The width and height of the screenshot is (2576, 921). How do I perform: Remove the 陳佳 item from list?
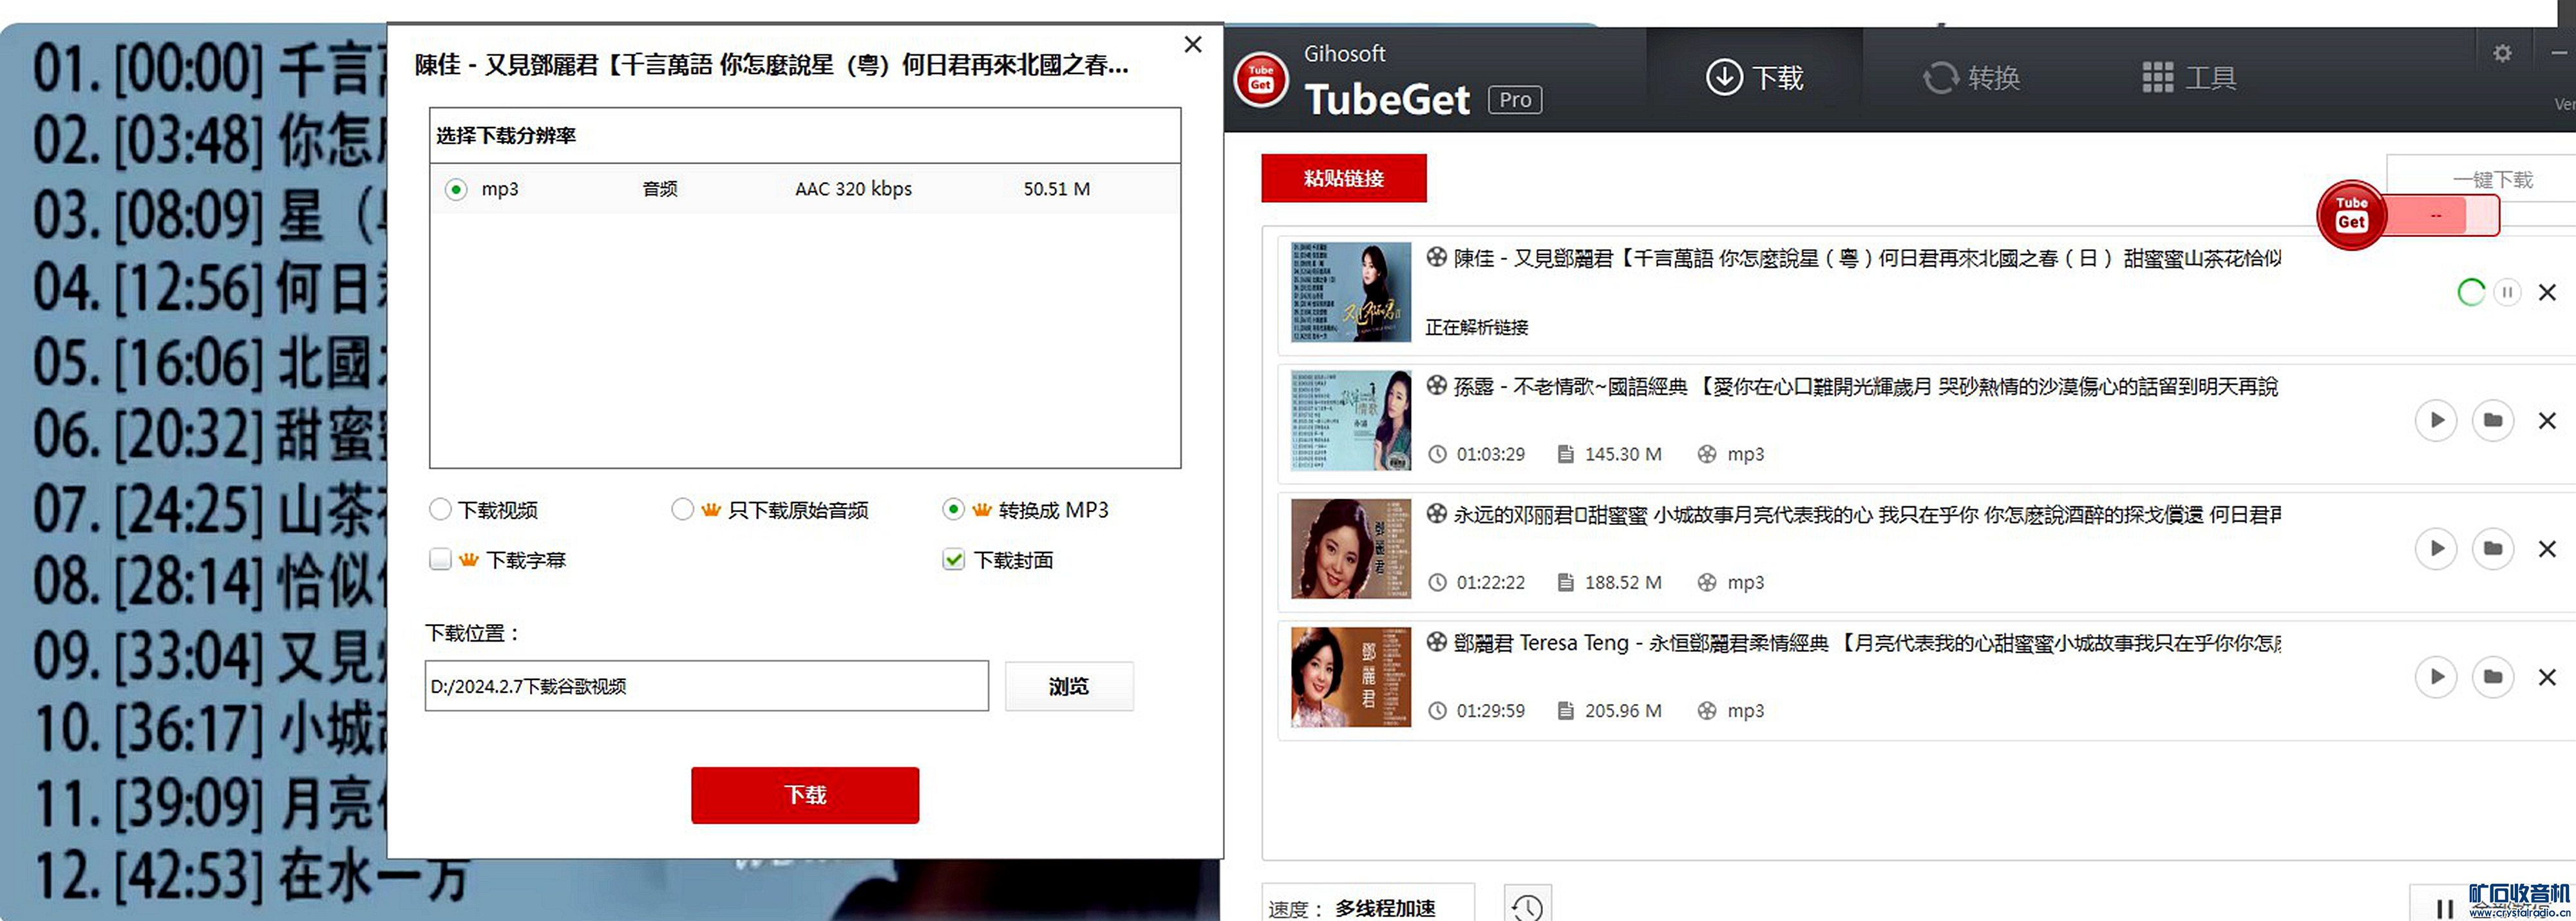pyautogui.click(x=2547, y=292)
